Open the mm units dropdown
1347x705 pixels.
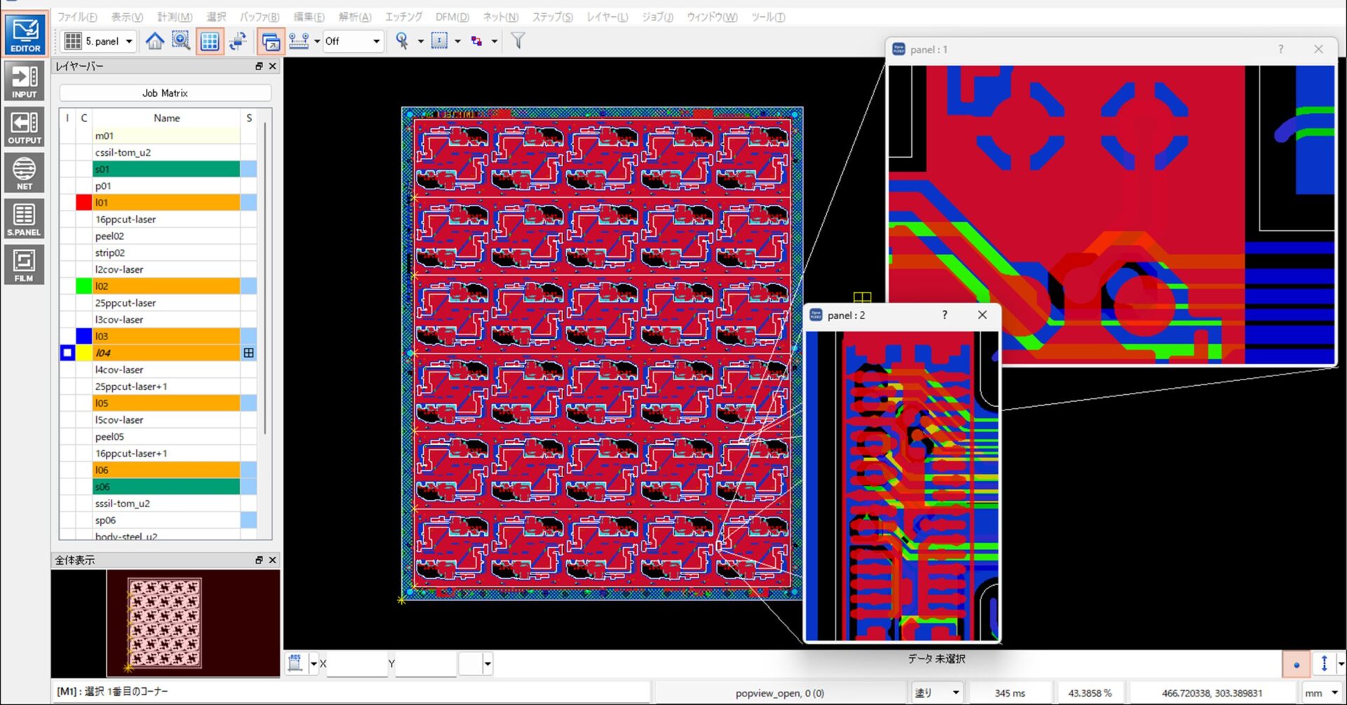coord(1321,693)
